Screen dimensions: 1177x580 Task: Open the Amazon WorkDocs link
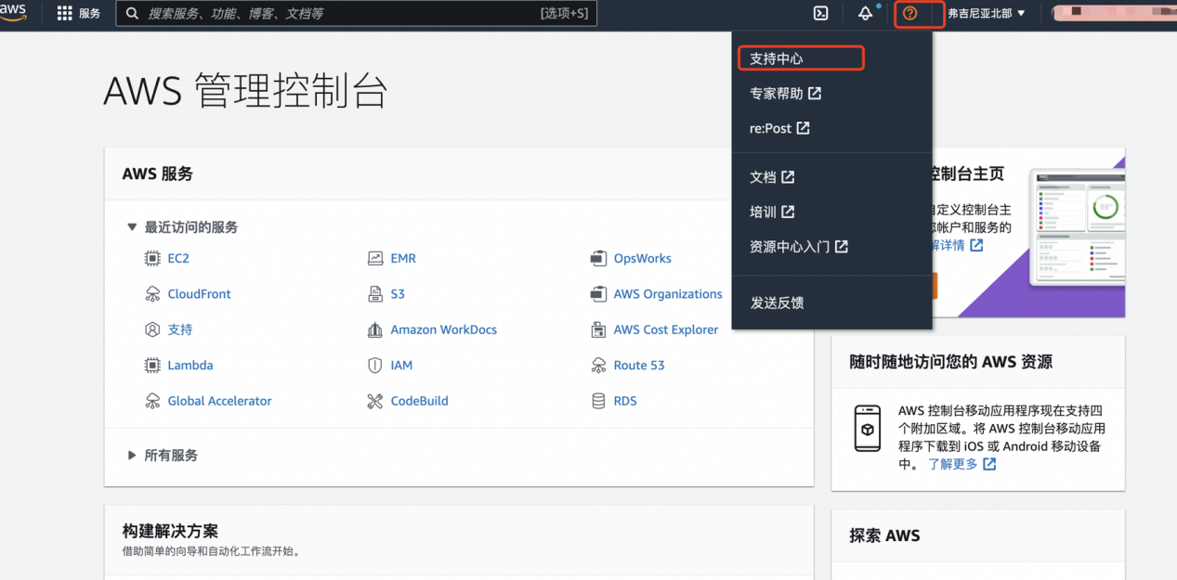point(444,329)
